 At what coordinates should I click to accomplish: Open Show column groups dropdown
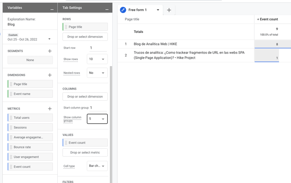[x=97, y=119]
